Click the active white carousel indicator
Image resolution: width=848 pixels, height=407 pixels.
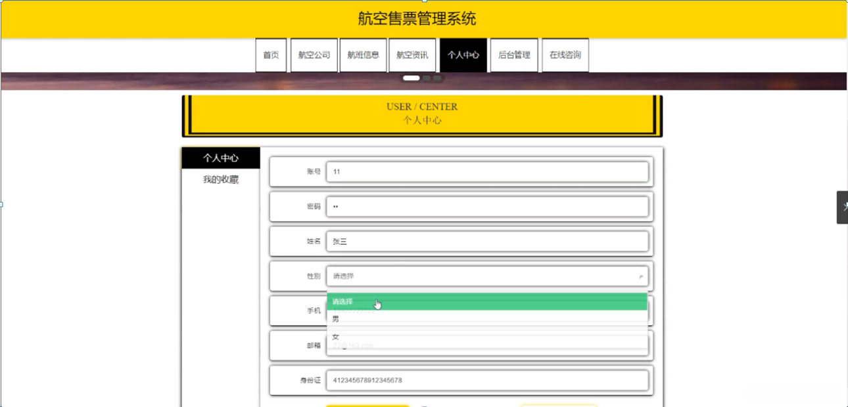click(x=412, y=78)
